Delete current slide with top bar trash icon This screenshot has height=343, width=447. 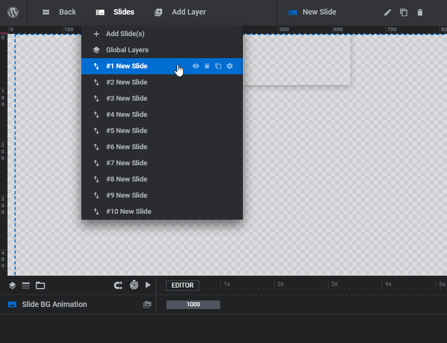pyautogui.click(x=420, y=12)
